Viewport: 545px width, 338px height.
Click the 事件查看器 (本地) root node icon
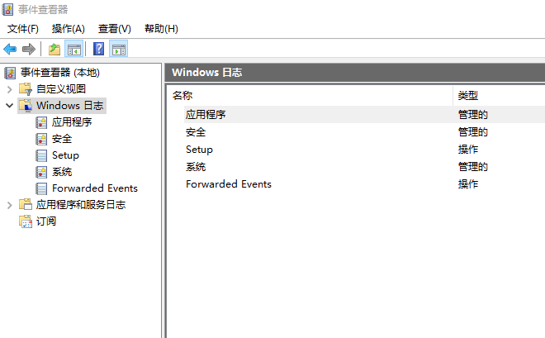coord(10,73)
